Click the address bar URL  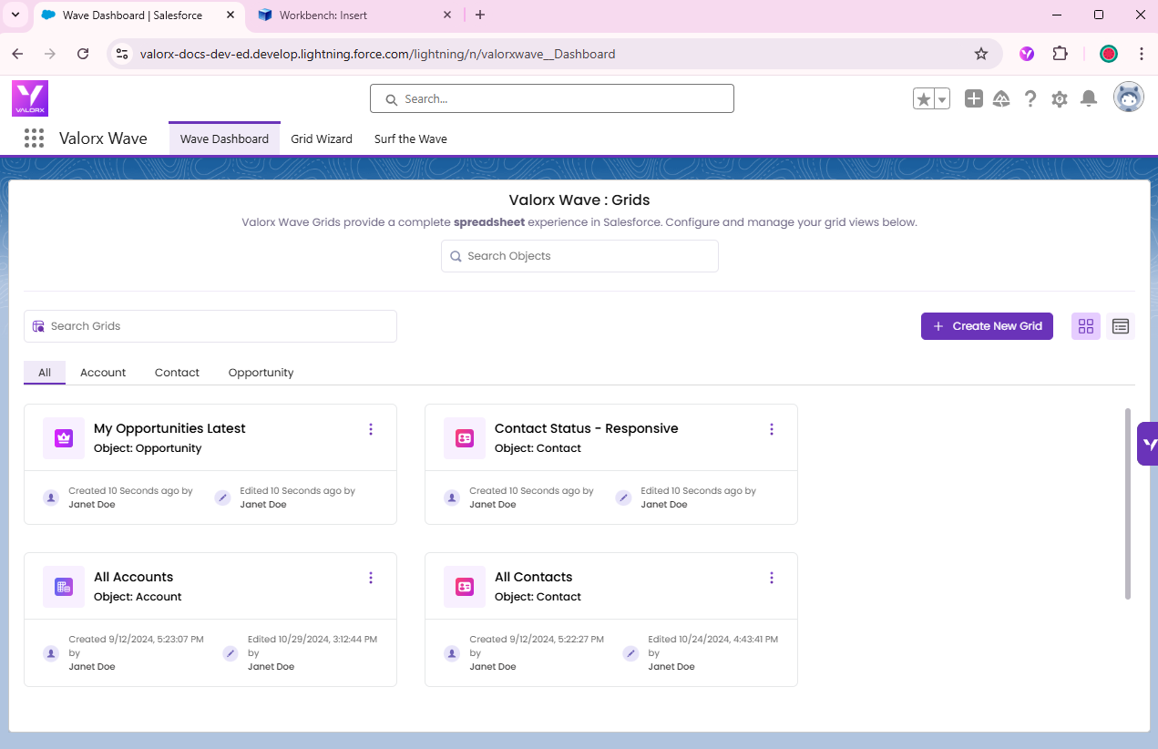pos(377,54)
